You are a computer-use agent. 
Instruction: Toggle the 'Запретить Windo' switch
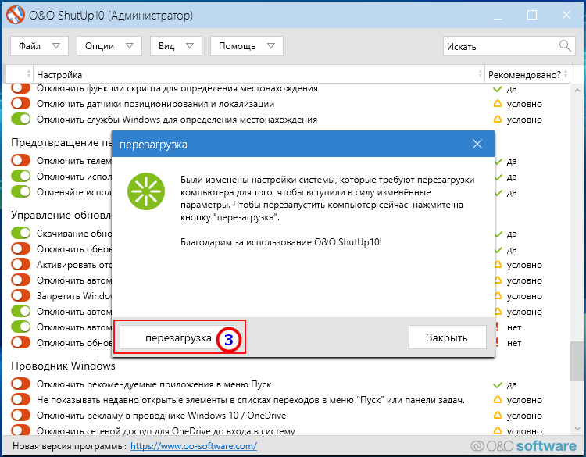coord(20,295)
